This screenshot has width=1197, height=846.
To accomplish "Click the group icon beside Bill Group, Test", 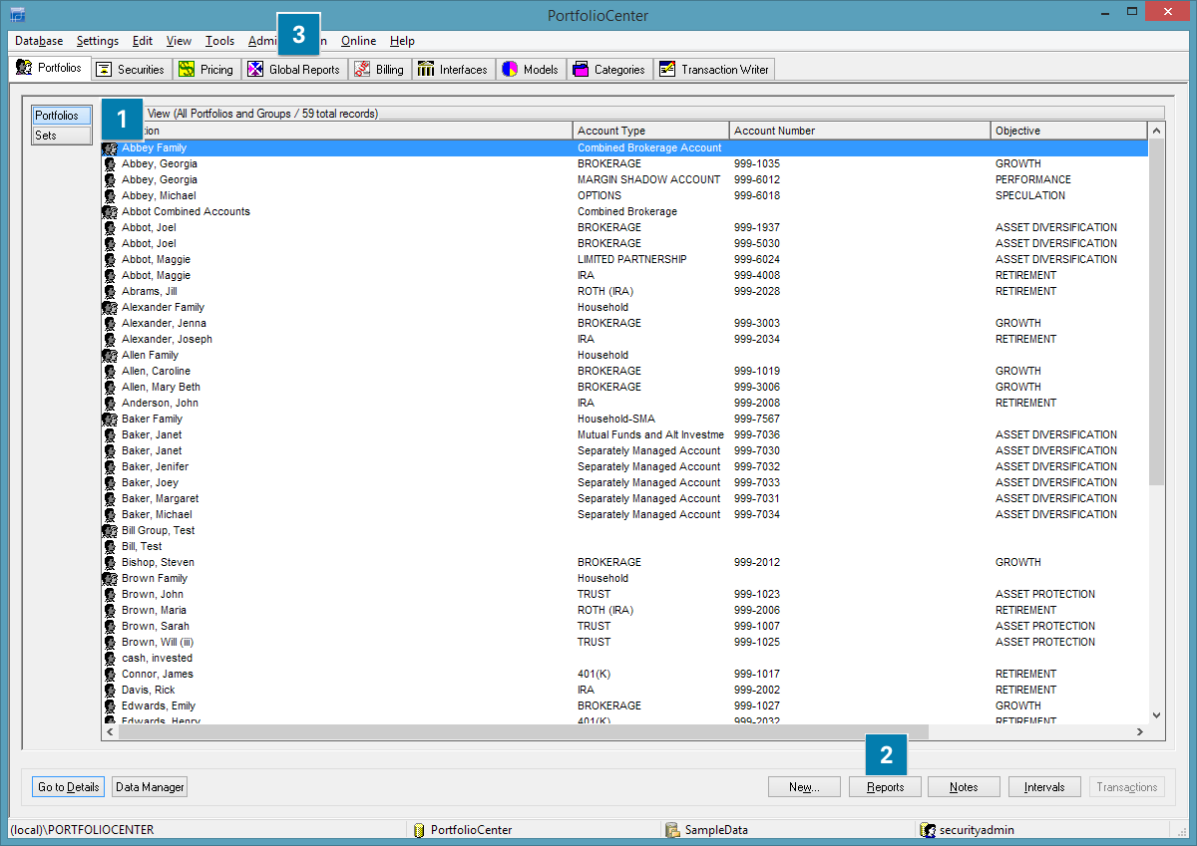I will click(110, 530).
